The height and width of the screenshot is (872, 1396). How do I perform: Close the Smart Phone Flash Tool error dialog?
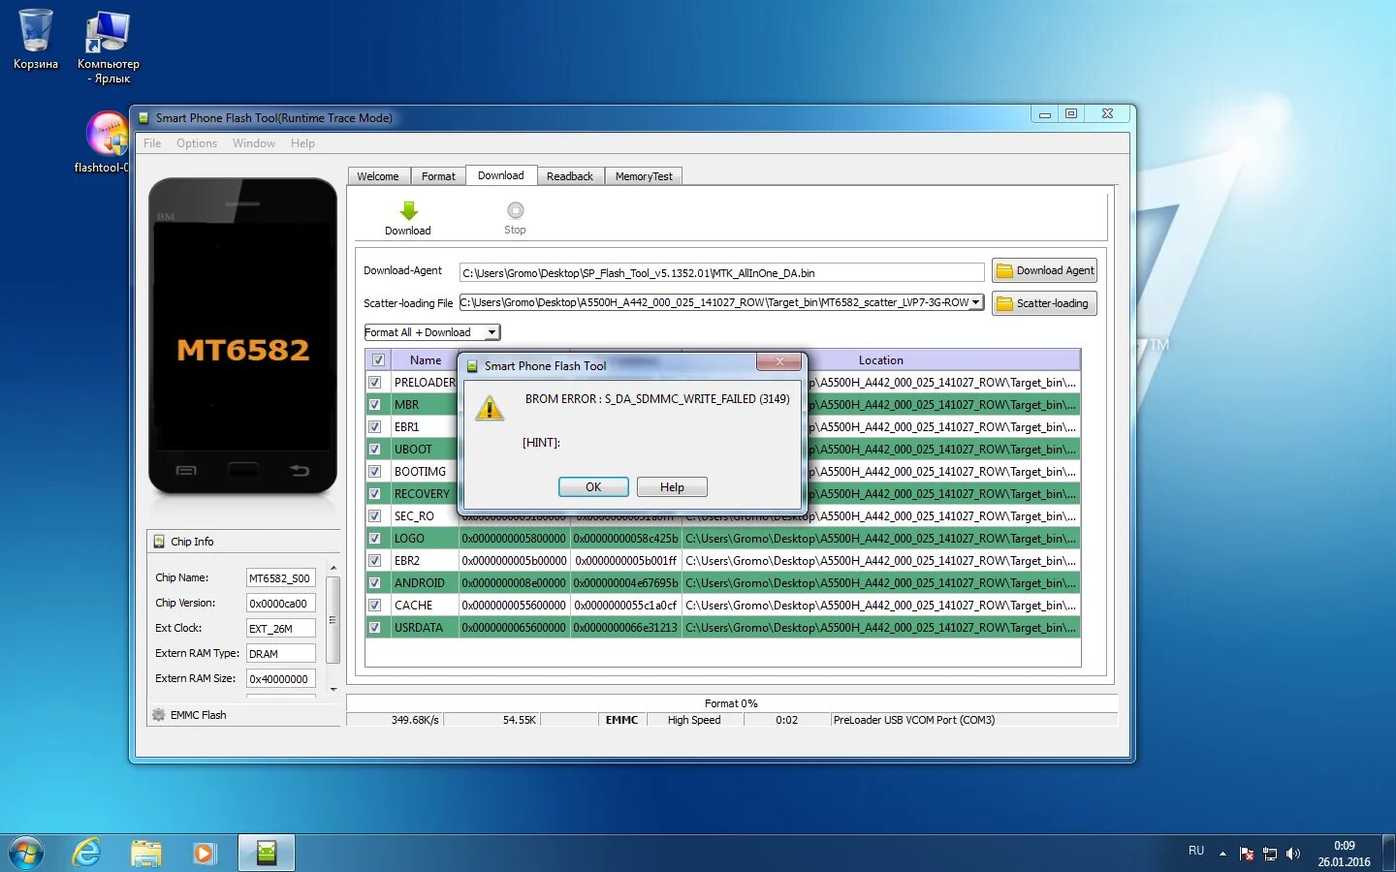[778, 362]
